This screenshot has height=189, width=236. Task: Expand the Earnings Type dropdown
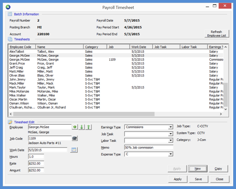pos(171,127)
